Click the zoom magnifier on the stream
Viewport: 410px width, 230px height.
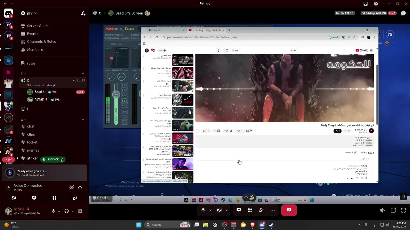403,196
